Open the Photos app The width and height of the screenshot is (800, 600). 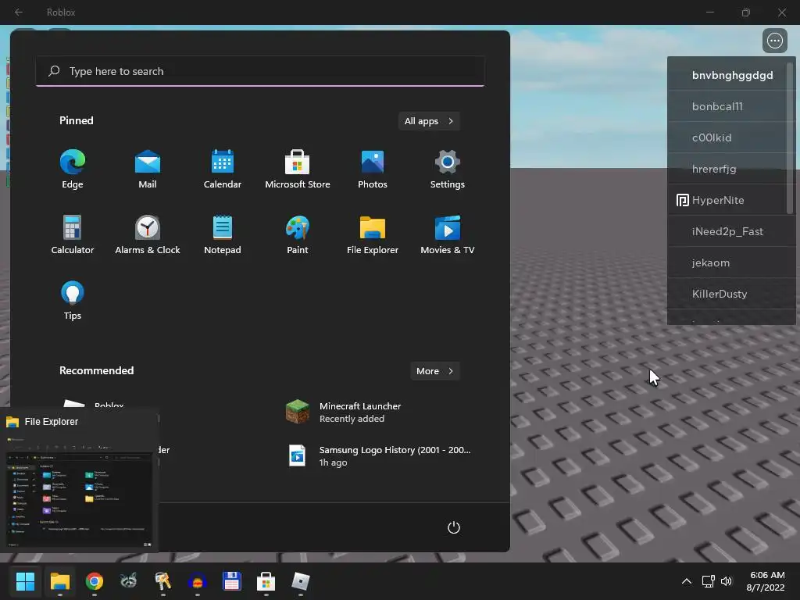click(x=373, y=170)
